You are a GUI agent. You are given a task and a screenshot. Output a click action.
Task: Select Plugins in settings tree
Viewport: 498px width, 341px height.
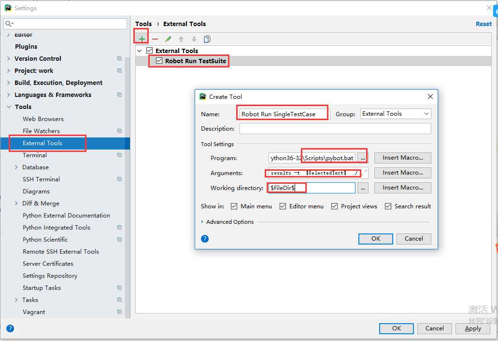coord(26,46)
